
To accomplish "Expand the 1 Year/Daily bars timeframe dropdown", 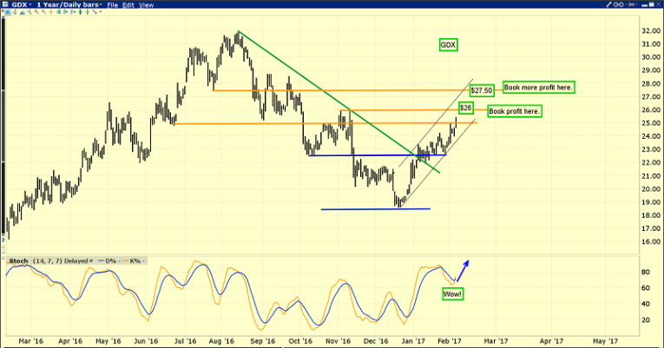I will 69,4.
